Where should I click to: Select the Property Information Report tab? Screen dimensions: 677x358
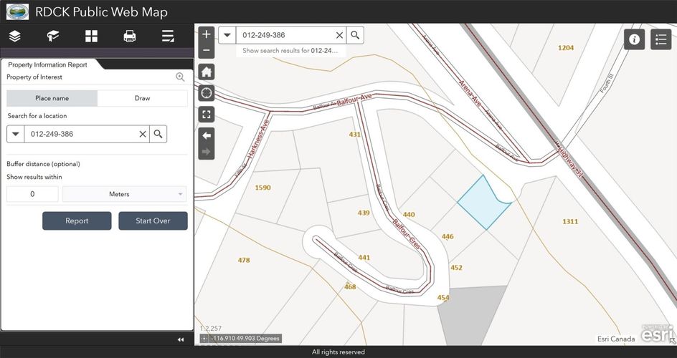coord(48,64)
